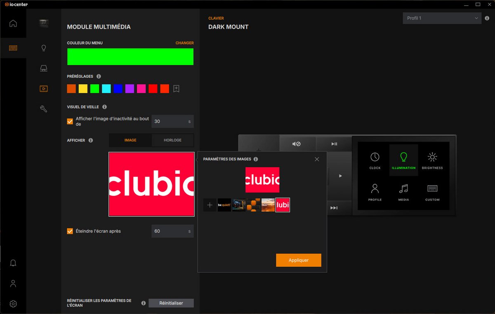Select MEDIA in the display menu
Screen dimensions: 495x314
(x=403, y=192)
